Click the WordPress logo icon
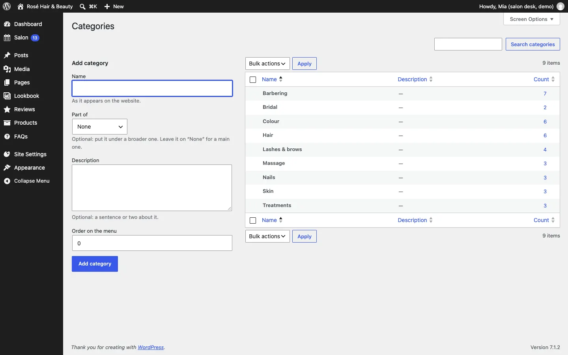 (7, 6)
